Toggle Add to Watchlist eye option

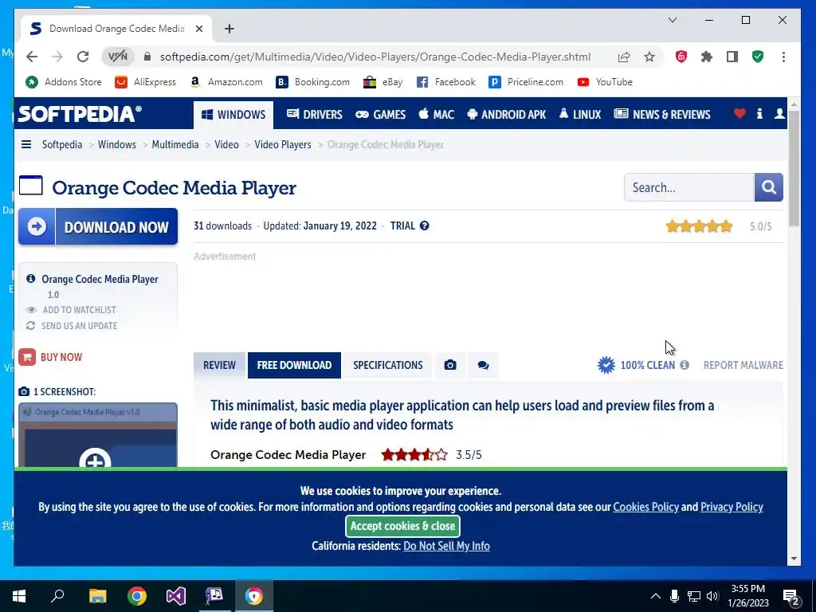click(x=71, y=310)
